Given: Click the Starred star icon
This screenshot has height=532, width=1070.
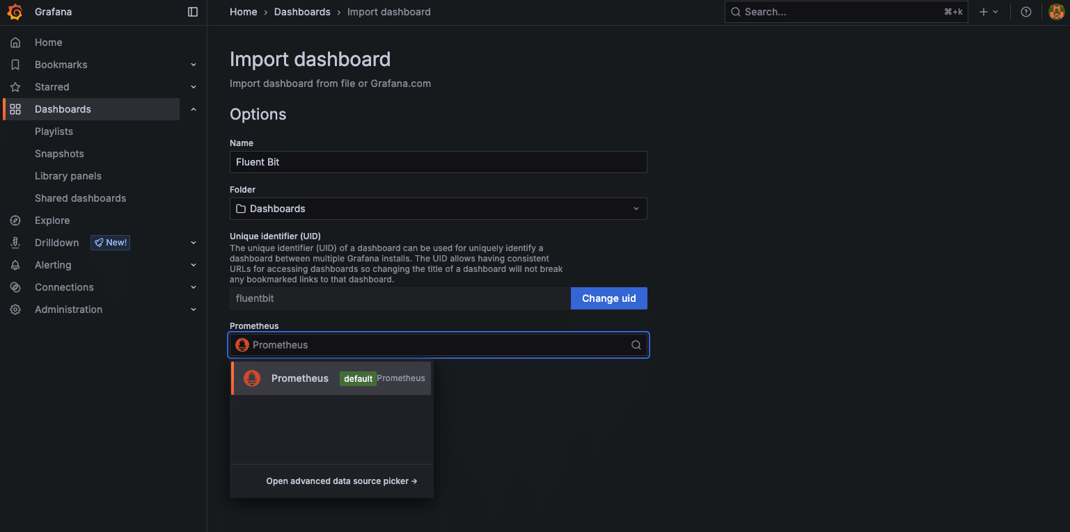Looking at the screenshot, I should [15, 87].
